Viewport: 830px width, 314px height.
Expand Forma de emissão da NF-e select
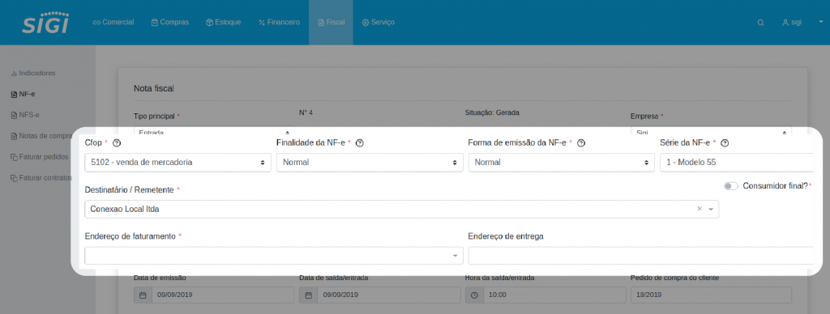(x=562, y=163)
